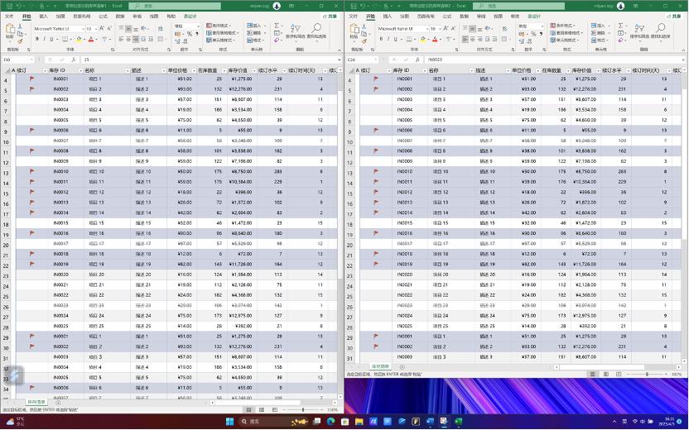The image size is (689, 430).
Task: Click Bold in the left Excel window
Action: pyautogui.click(x=37, y=39)
